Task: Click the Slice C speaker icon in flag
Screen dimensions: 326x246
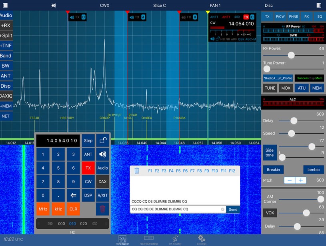Action: pos(212,39)
